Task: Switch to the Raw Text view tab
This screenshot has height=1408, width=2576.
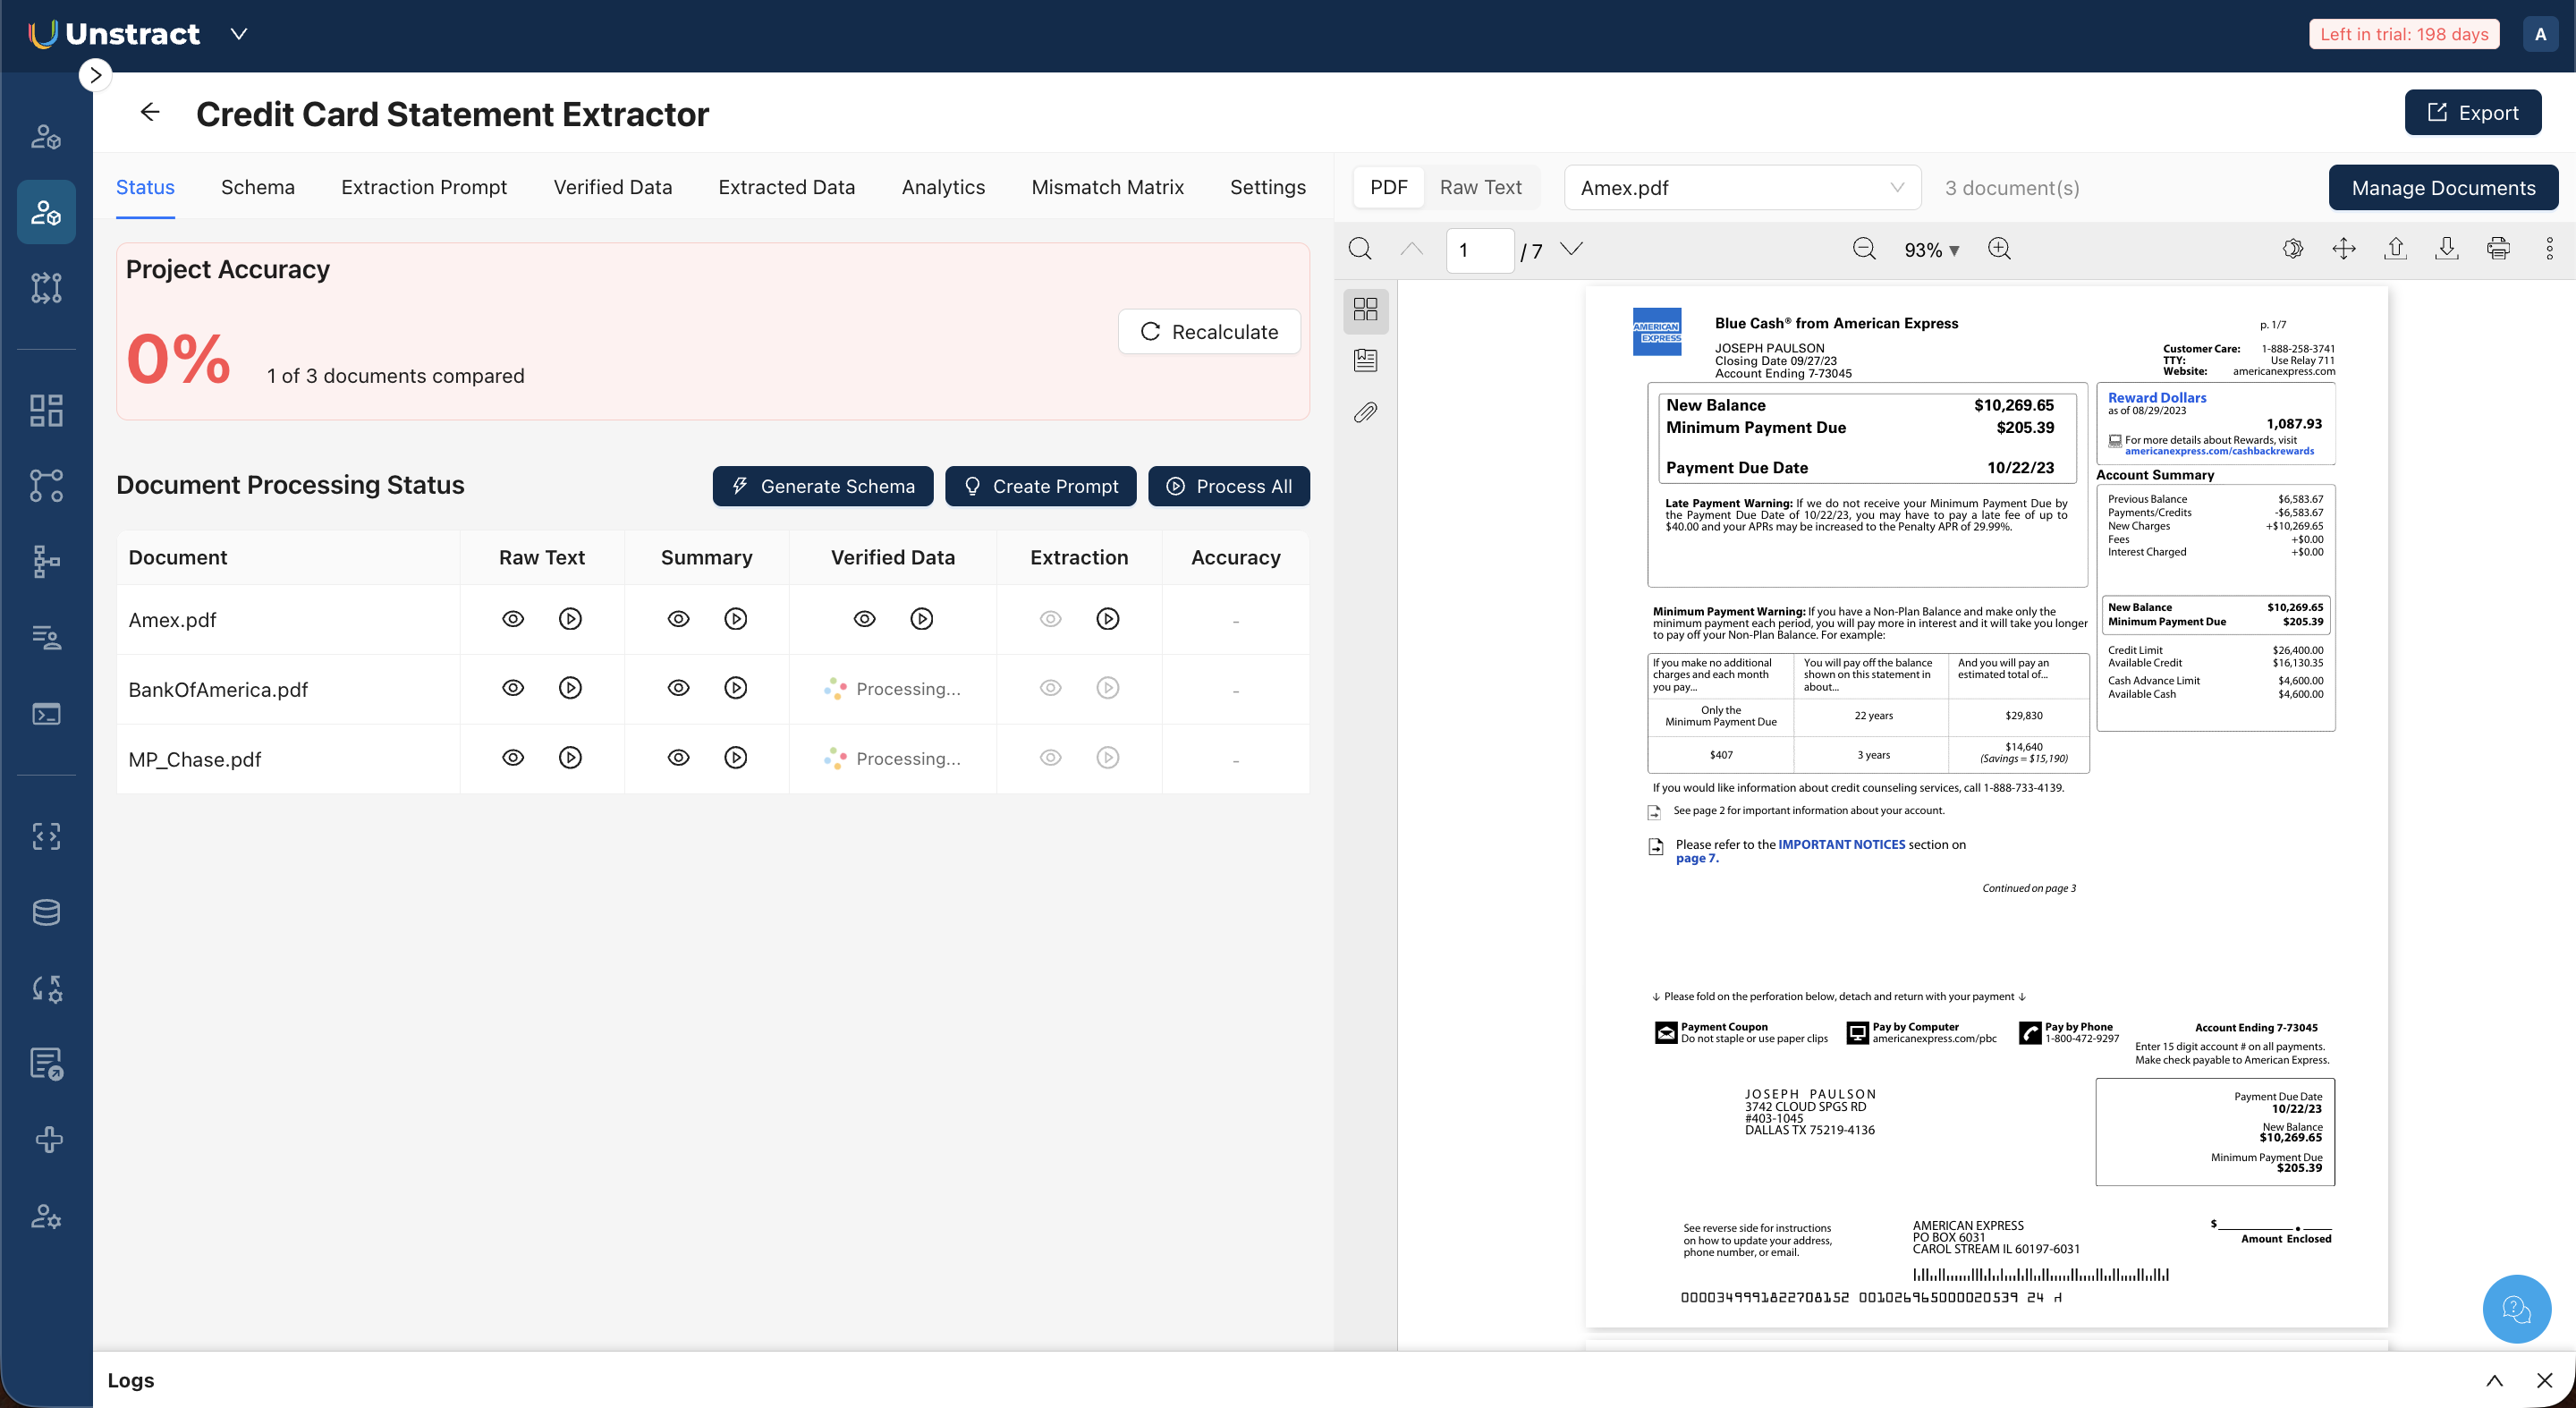Action: (x=1480, y=187)
